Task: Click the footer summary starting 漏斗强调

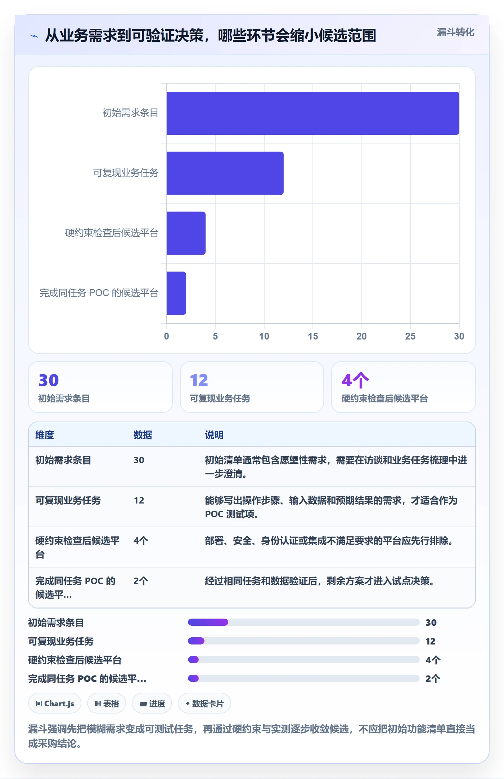Action: pyautogui.click(x=252, y=736)
